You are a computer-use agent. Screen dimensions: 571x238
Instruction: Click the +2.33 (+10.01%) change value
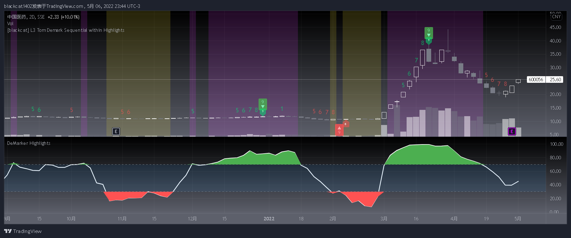click(63, 17)
